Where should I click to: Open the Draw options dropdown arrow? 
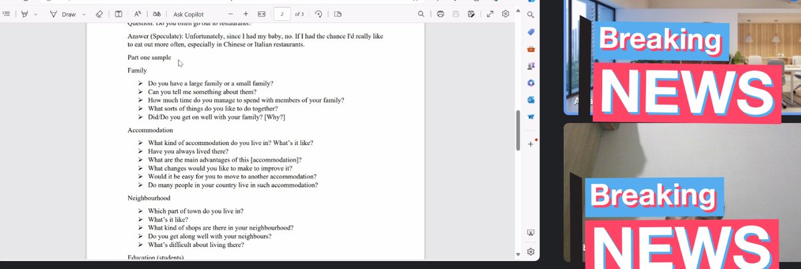pyautogui.click(x=84, y=13)
